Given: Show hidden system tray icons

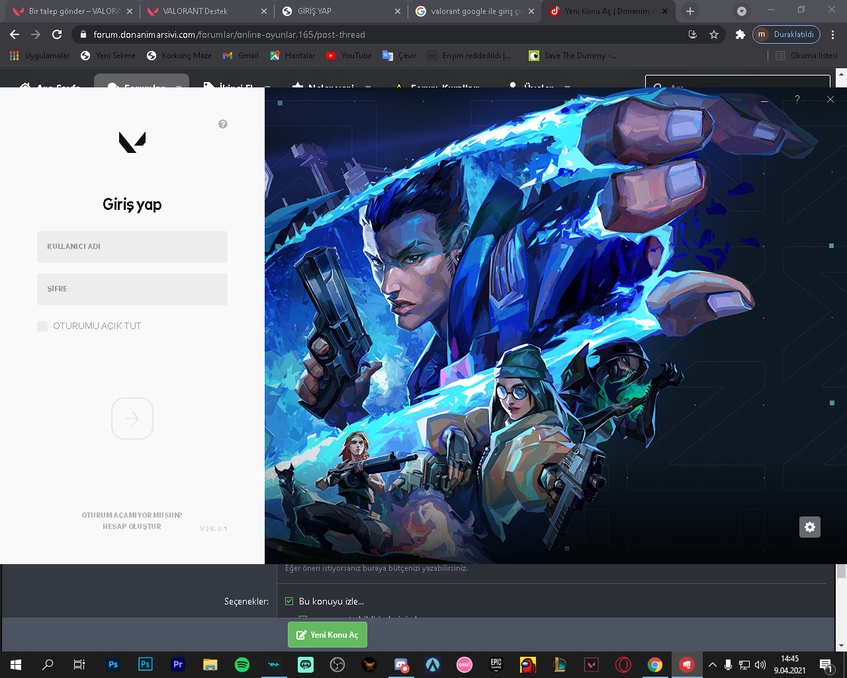Looking at the screenshot, I should (713, 665).
